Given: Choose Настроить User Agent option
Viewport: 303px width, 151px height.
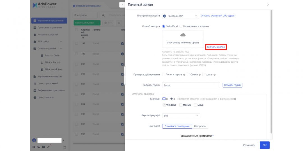Looking at the screenshot, I should (200, 126).
